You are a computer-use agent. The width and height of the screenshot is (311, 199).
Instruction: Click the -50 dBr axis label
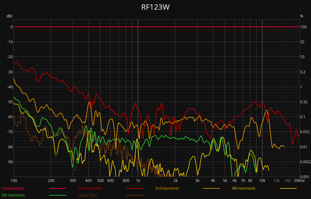pos(9,102)
